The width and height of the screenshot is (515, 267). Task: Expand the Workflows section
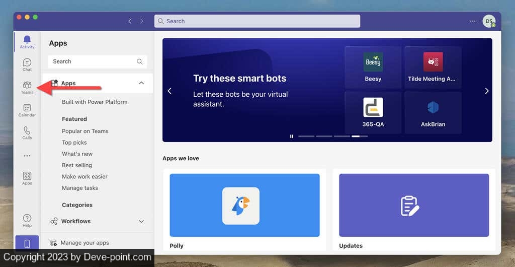click(x=141, y=221)
